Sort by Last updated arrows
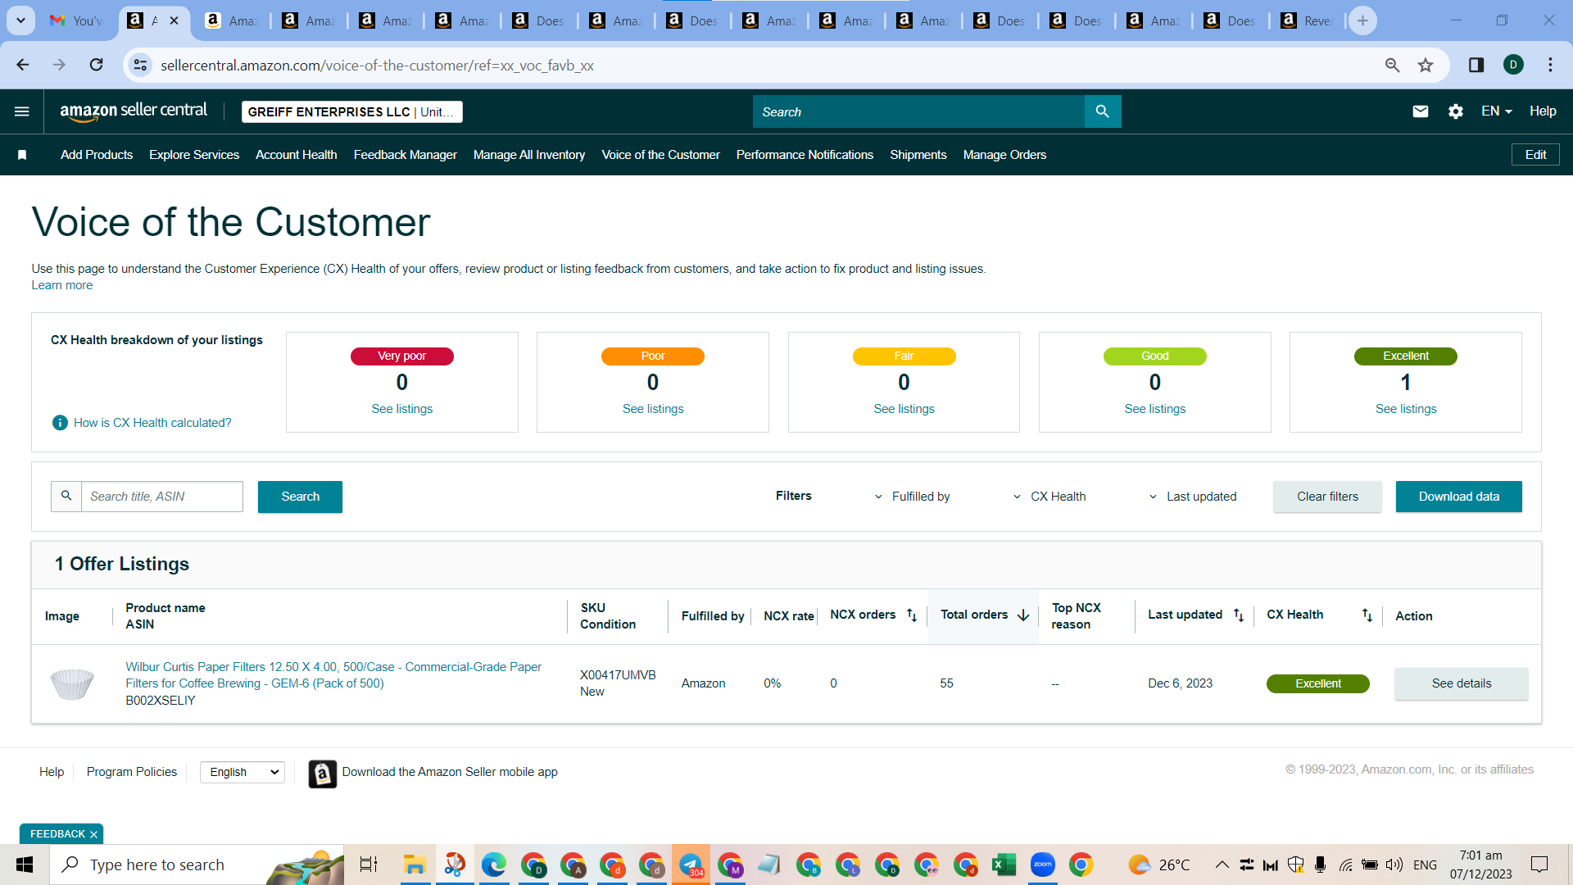1573x885 pixels. (x=1239, y=615)
